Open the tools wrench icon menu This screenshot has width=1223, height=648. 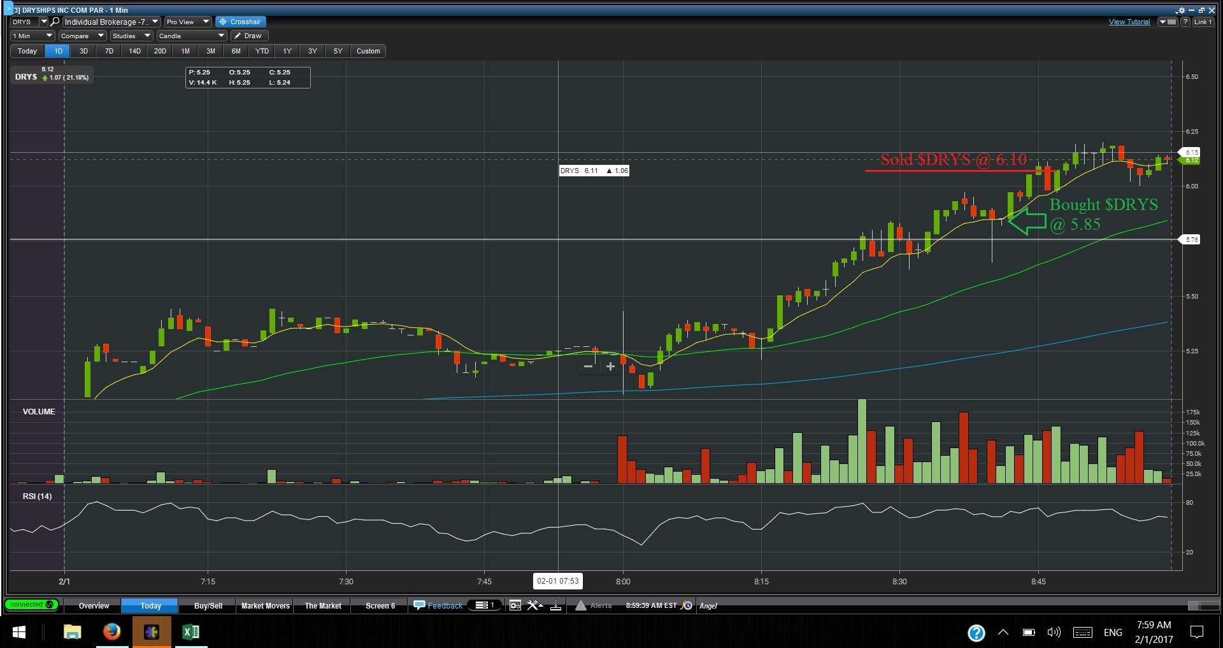point(534,605)
